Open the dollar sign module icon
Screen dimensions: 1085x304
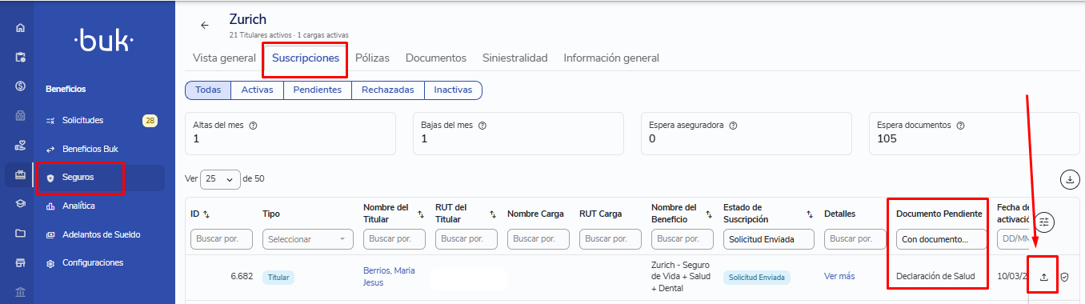(x=21, y=86)
